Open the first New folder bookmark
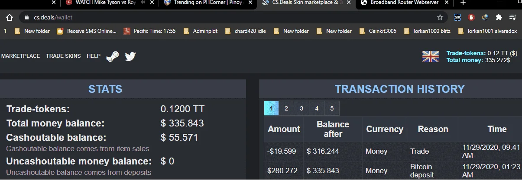This screenshot has width=522, height=180. point(32,31)
